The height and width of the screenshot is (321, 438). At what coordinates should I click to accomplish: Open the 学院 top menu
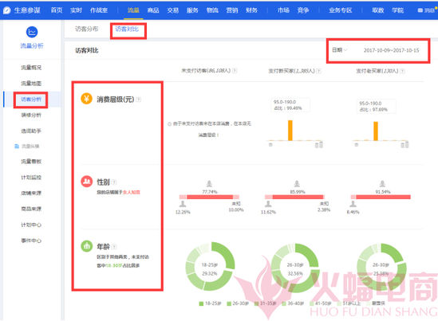[x=397, y=10]
